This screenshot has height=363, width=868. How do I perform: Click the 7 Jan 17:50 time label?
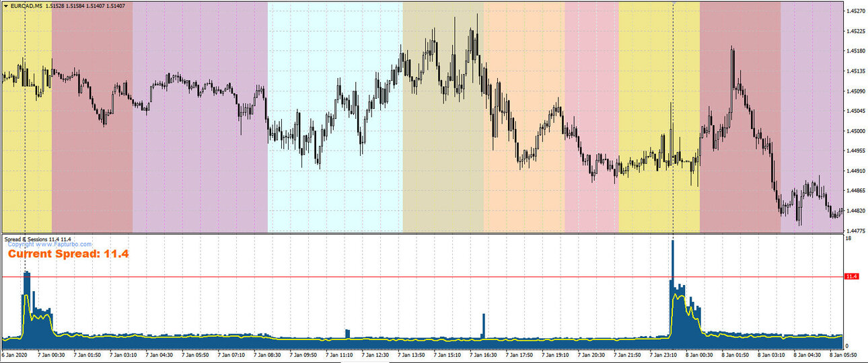pos(519,355)
